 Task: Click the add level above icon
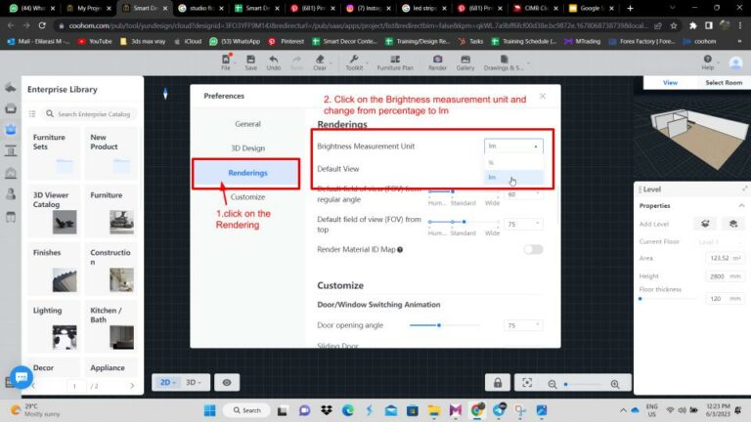click(705, 224)
